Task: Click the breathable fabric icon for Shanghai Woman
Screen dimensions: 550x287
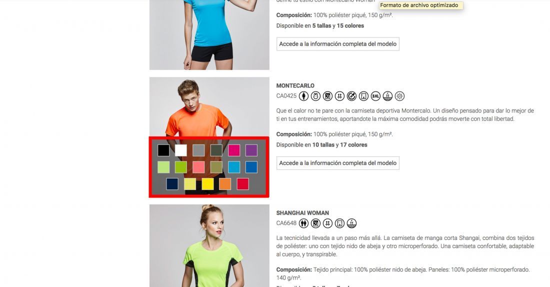Action: pos(351,223)
